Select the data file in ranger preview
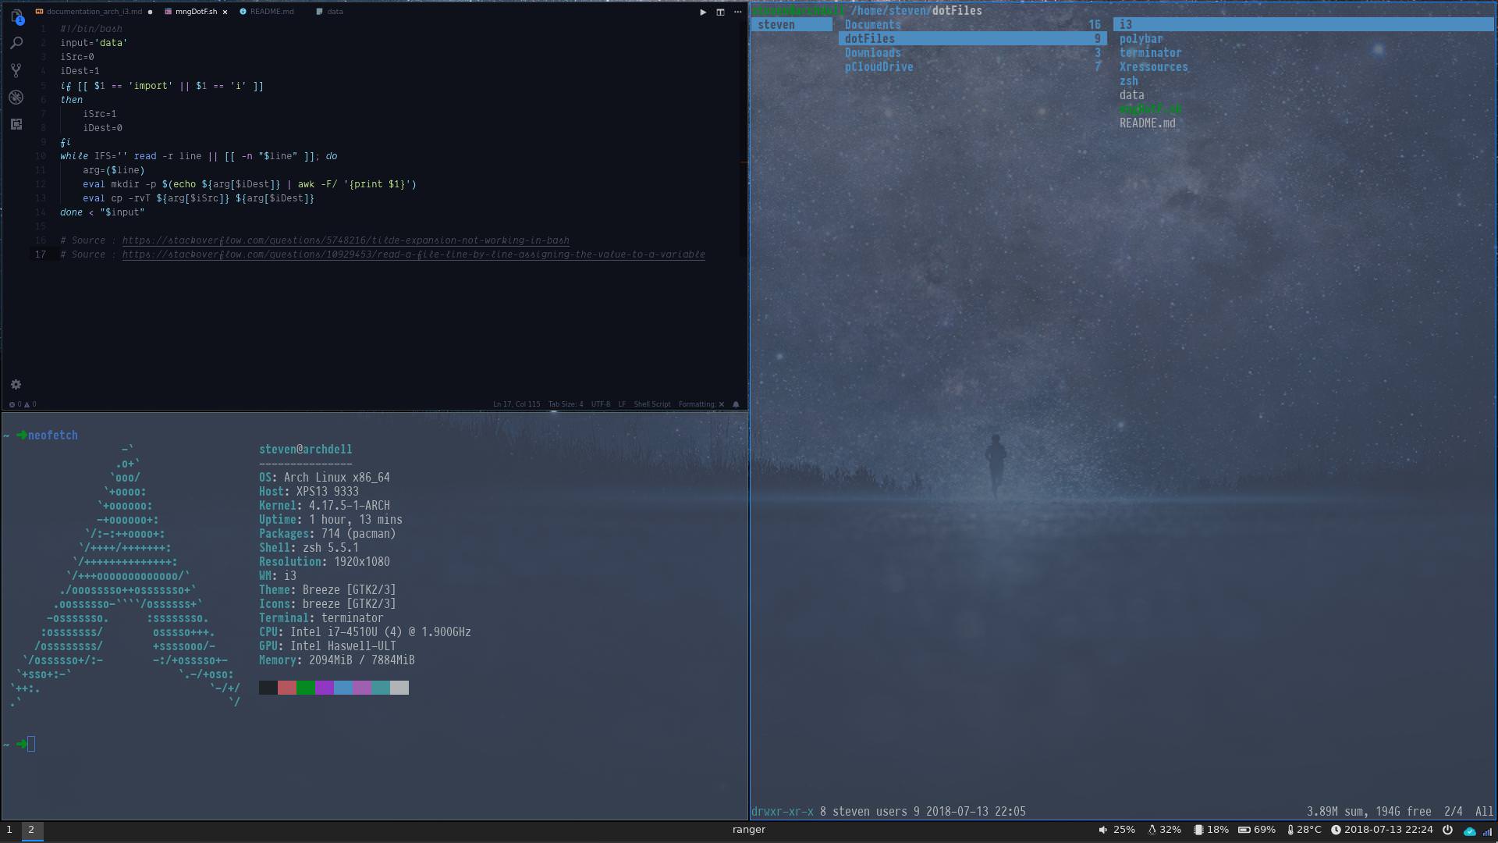Image resolution: width=1498 pixels, height=843 pixels. click(x=1131, y=95)
